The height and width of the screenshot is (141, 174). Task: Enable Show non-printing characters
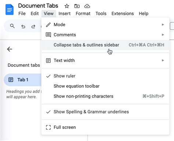tap(105, 96)
